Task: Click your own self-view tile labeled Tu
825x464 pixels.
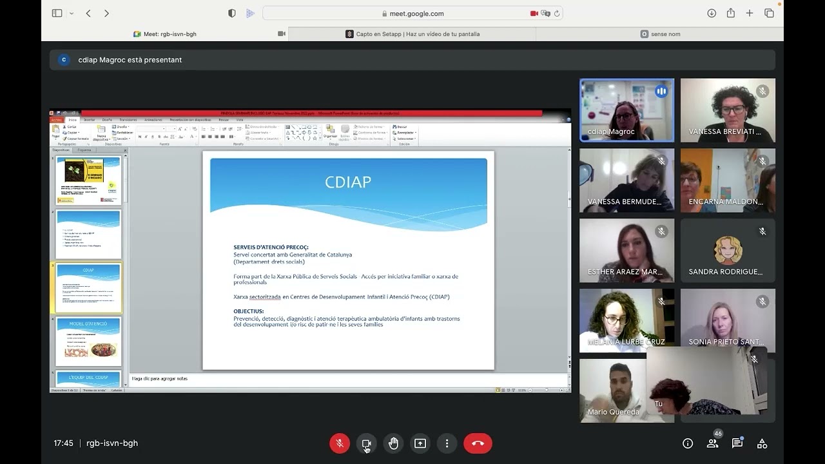Action: (706, 380)
